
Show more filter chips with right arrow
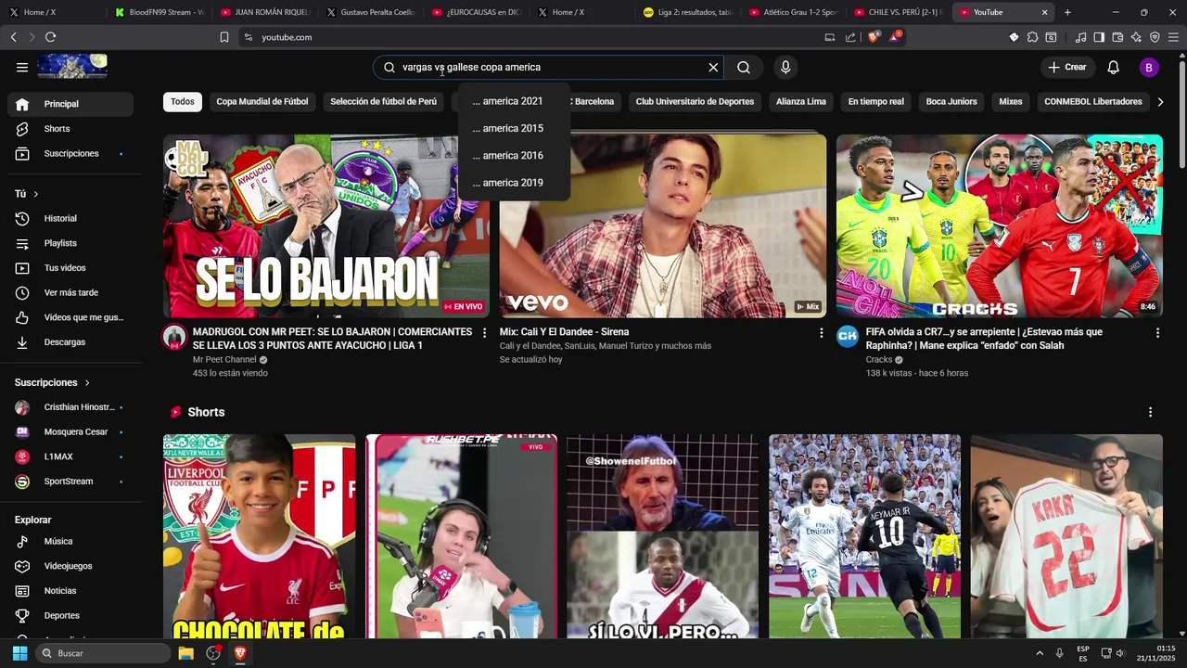[1160, 102]
